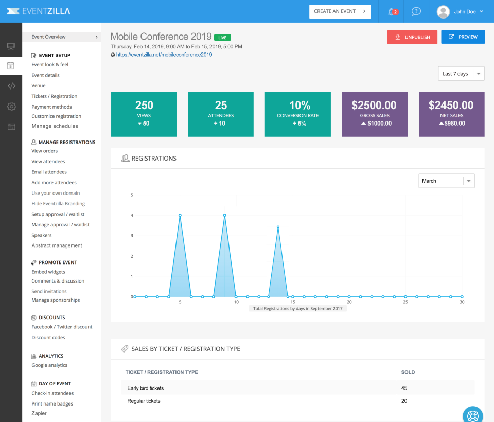The image size is (494, 422).
Task: Click the monitor icon in dark sidebar
Action: 11,46
